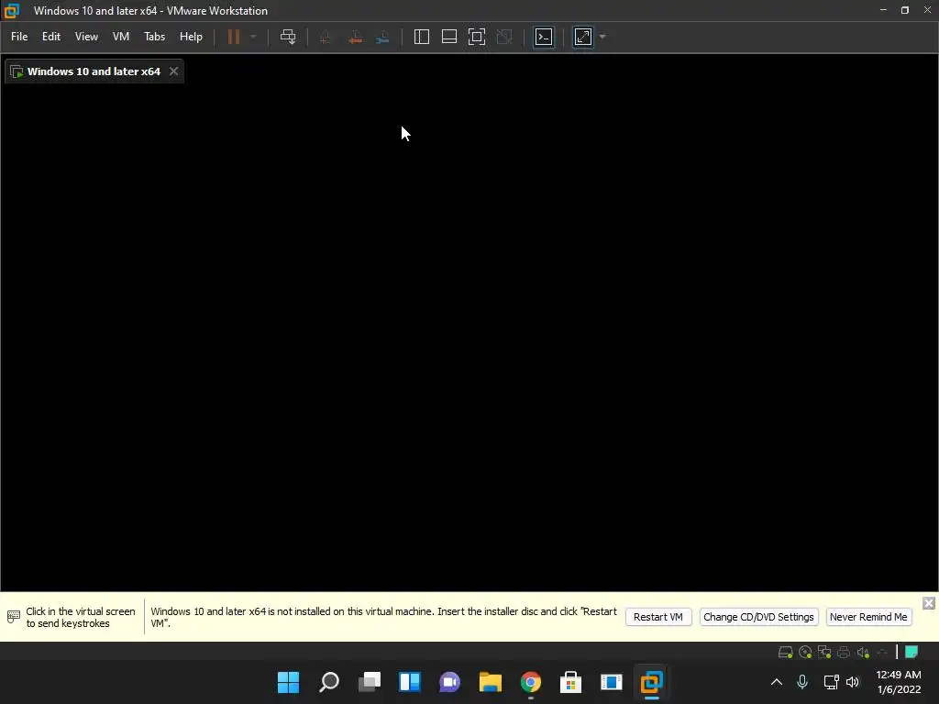This screenshot has width=939, height=704.
Task: Open File Explorer from the taskbar
Action: point(491,682)
